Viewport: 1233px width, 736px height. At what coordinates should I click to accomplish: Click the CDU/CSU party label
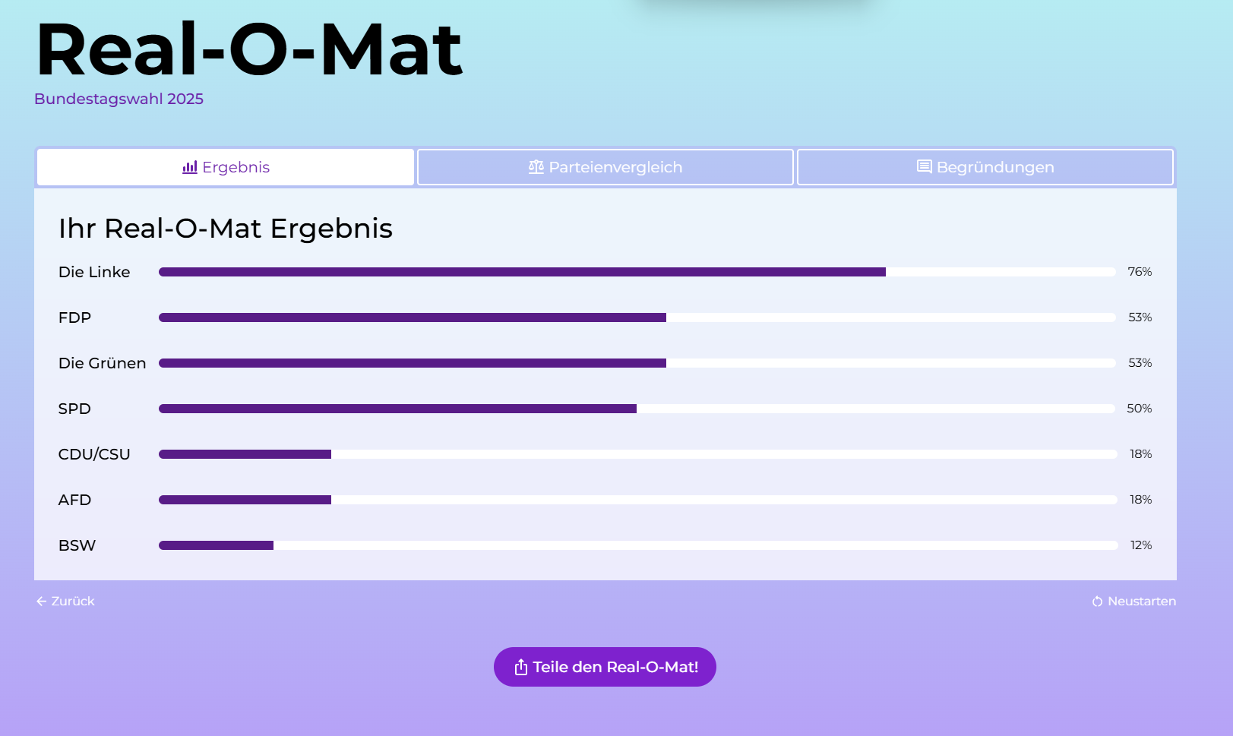[94, 454]
